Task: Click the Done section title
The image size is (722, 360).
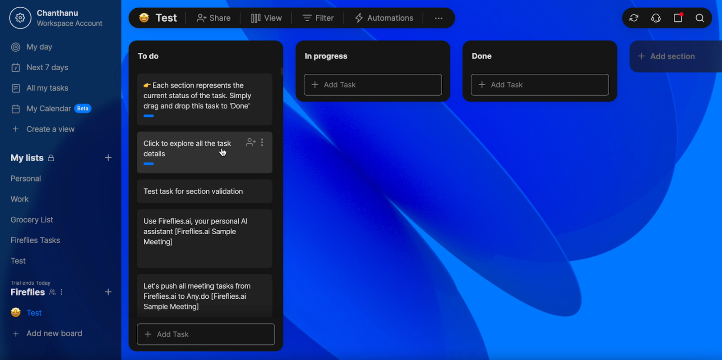Action: tap(481, 56)
